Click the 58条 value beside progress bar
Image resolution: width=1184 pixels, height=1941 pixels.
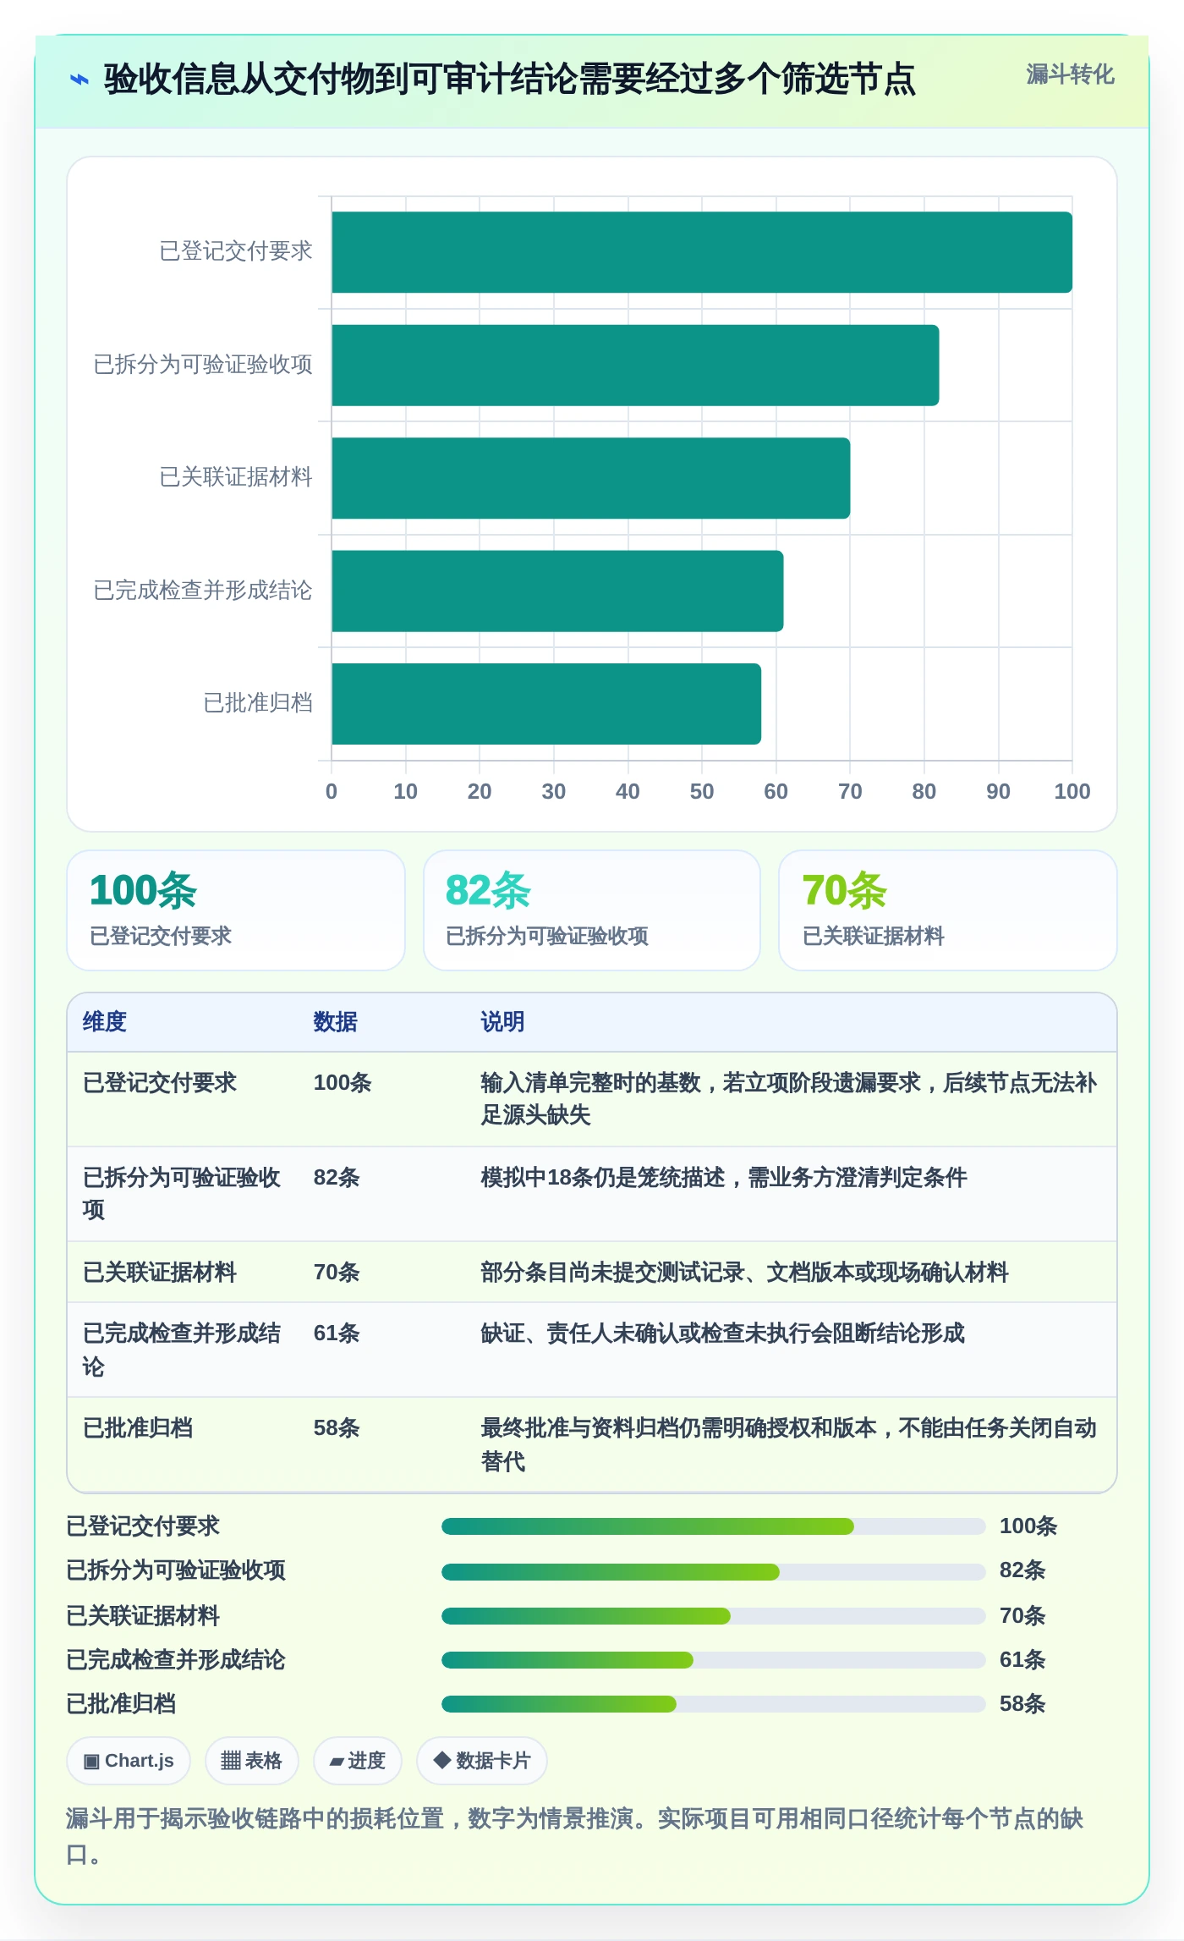1022,1703
